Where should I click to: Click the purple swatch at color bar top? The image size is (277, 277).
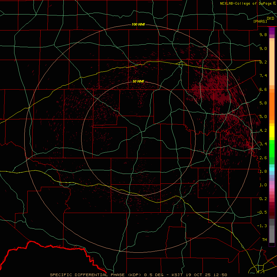pyautogui.click(x=272, y=31)
